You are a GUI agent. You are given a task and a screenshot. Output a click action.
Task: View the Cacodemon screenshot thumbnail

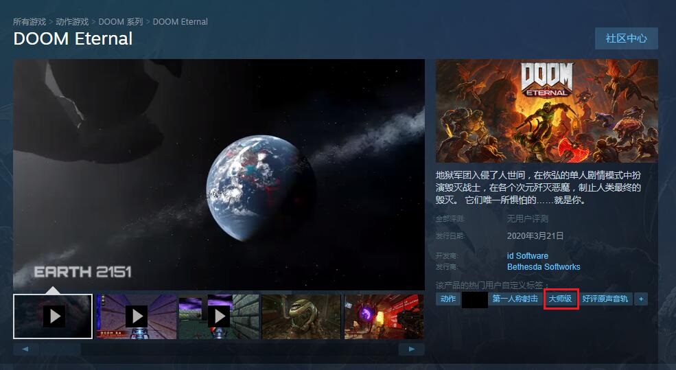pyautogui.click(x=301, y=316)
